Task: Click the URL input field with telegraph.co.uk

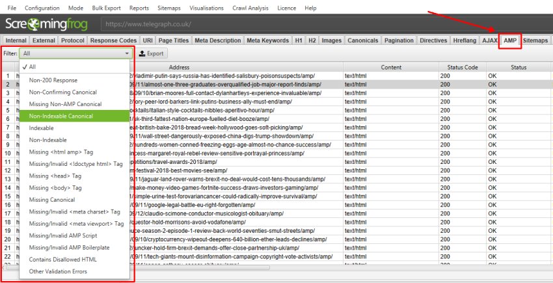Action: [x=326, y=24]
